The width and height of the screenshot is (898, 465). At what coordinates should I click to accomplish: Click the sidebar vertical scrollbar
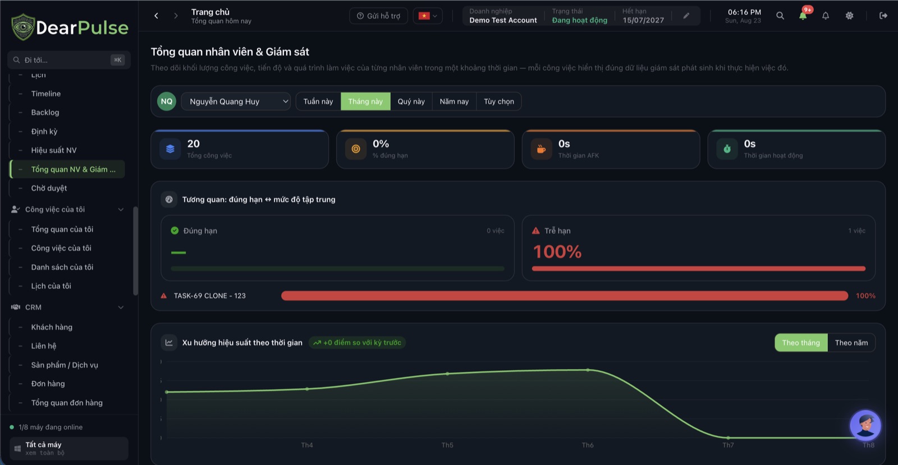[135, 251]
